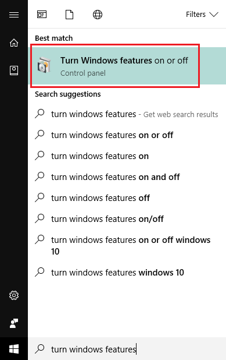Click the search box with 'turn windows features'
This screenshot has height=360, width=226.
(127, 349)
